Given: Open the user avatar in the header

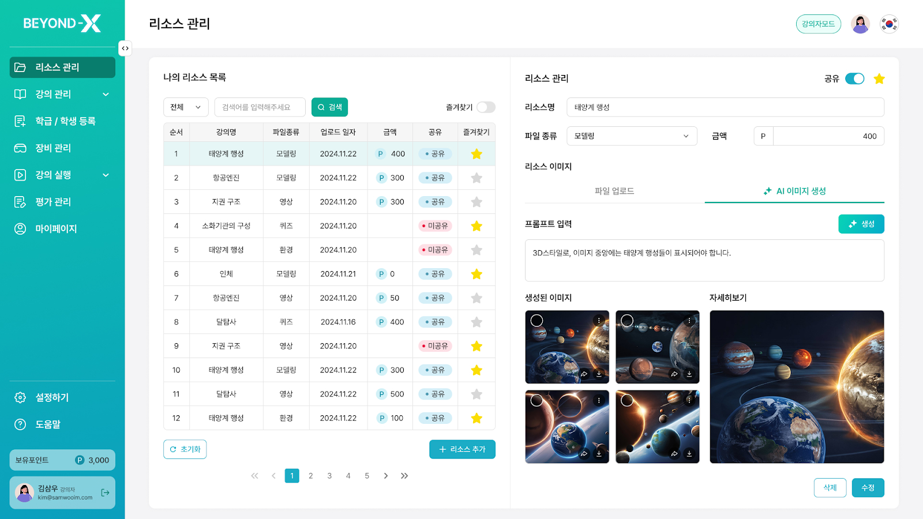Looking at the screenshot, I should [x=860, y=24].
